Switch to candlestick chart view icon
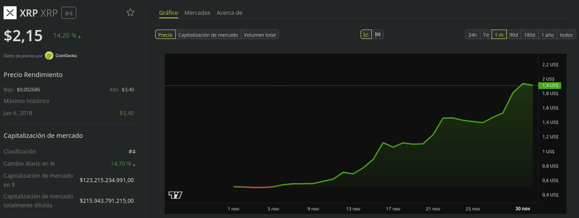Image resolution: width=579 pixels, height=218 pixels. click(378, 34)
